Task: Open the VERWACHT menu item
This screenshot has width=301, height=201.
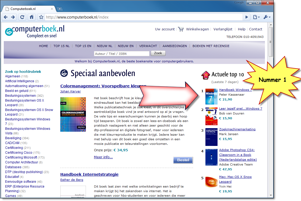Action: 148,46
